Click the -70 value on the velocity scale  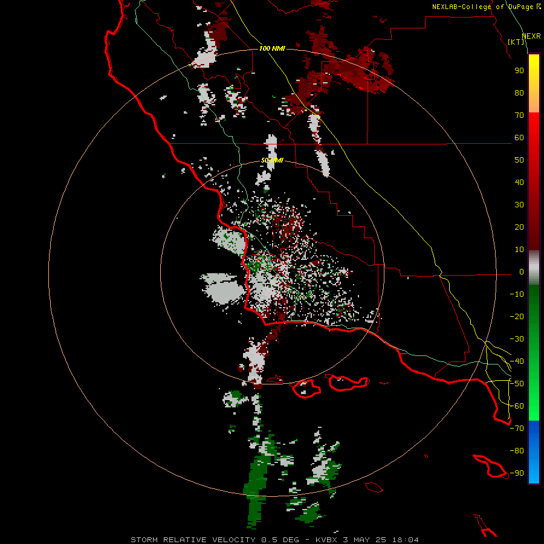[517, 429]
